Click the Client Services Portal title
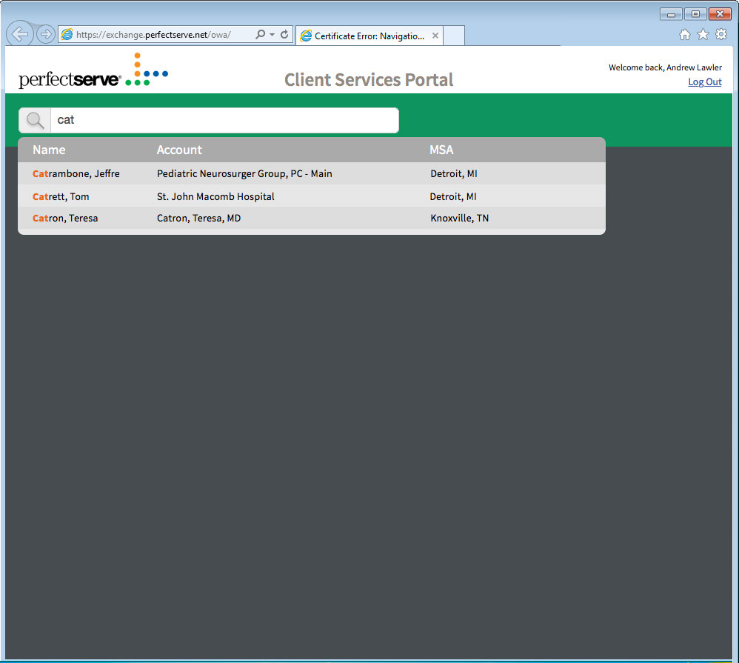Image resolution: width=739 pixels, height=663 pixels. [x=369, y=80]
